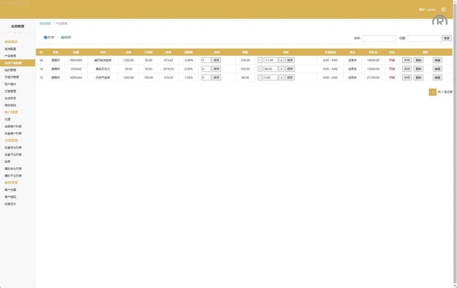457x288 pixels.
Task: Click 关闭 to disable the NENGA0 product
Action: pyautogui.click(x=407, y=77)
